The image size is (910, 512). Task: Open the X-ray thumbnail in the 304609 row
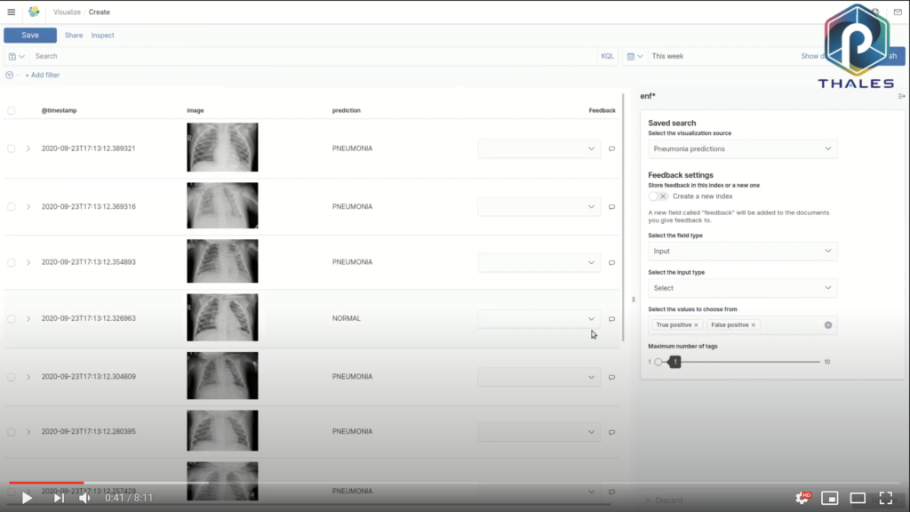222,375
